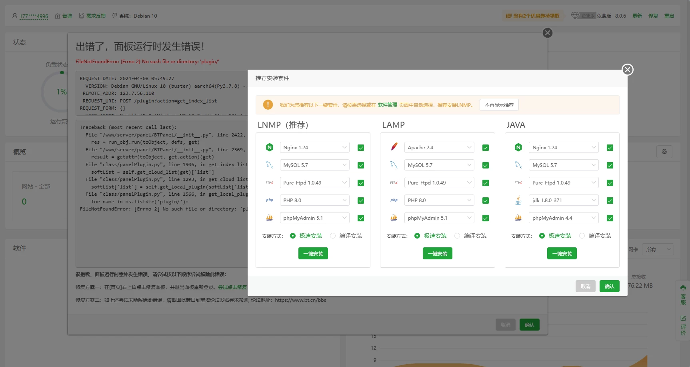The width and height of the screenshot is (690, 367).
Task: Click the 告警 alarm icon in top bar
Action: pyautogui.click(x=58, y=16)
